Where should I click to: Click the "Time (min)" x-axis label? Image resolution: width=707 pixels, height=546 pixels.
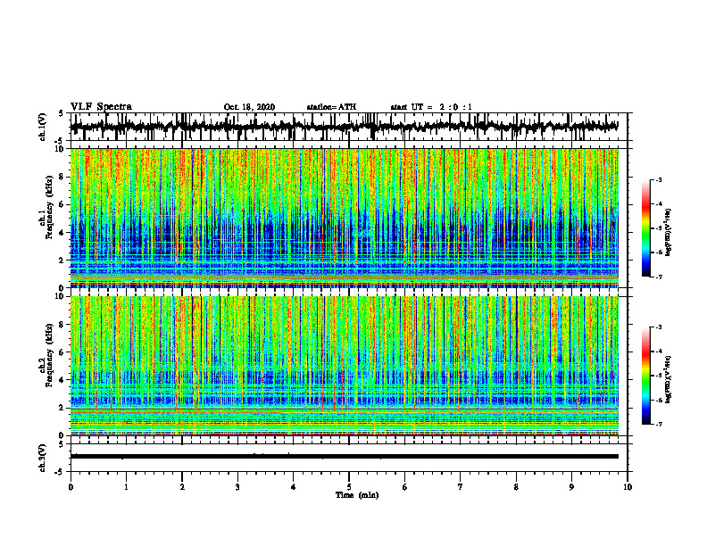pos(357,495)
